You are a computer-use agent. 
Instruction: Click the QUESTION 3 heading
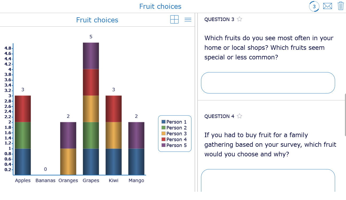point(220,19)
